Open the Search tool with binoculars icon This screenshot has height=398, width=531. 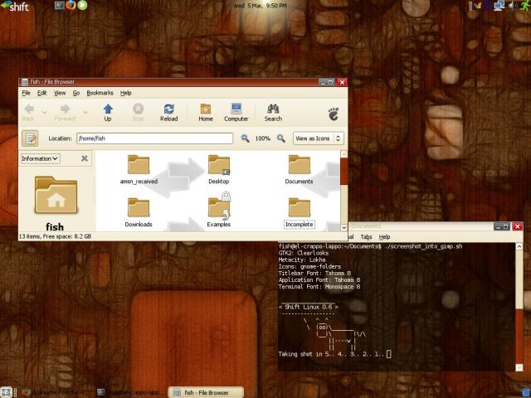point(273,113)
